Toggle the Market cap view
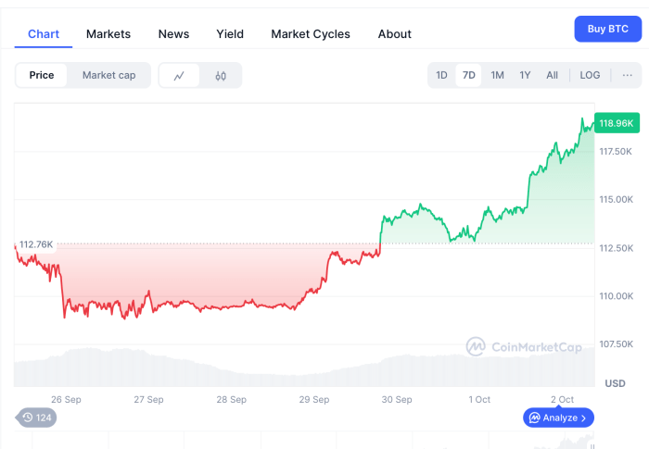 point(108,75)
